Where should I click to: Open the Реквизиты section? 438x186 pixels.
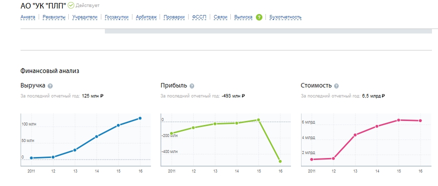coord(54,17)
